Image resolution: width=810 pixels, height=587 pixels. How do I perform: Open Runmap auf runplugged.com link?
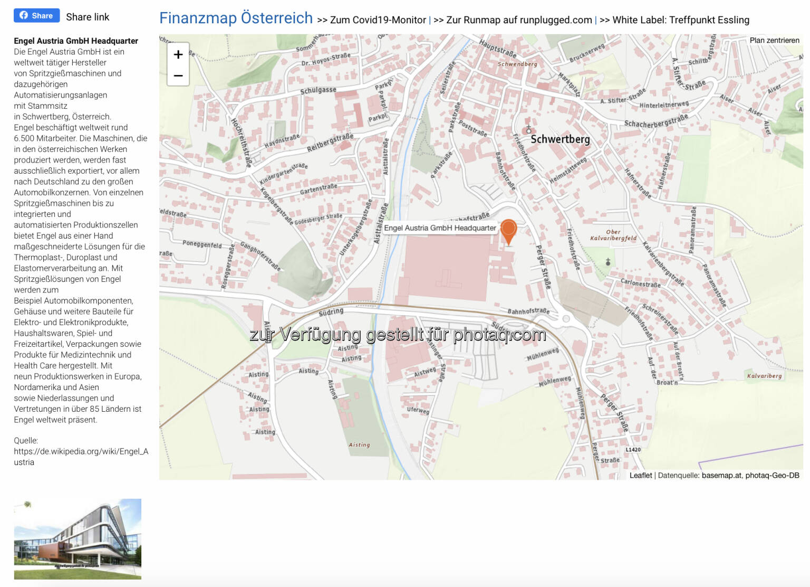[x=519, y=20]
